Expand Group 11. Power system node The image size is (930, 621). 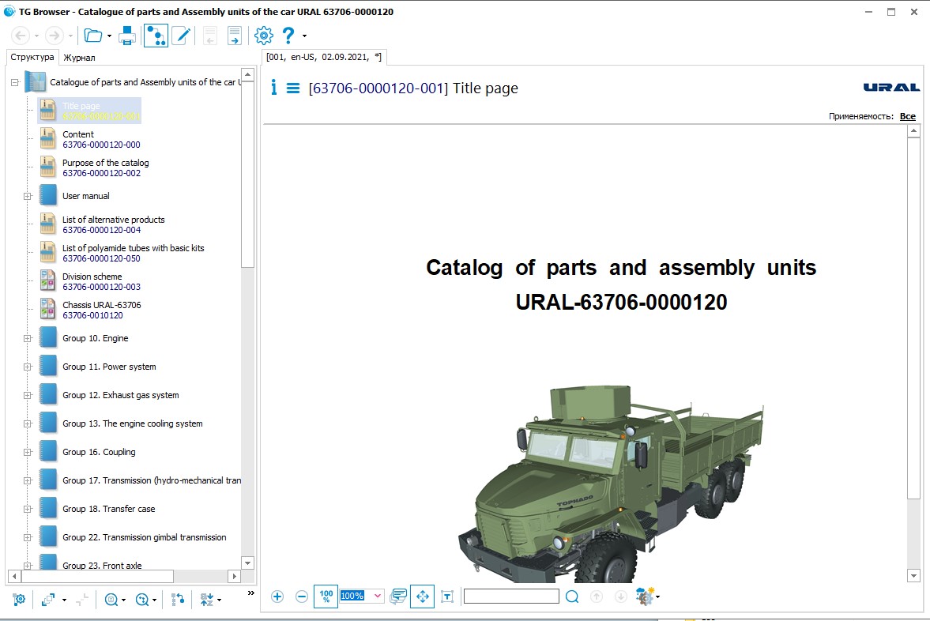coord(28,367)
